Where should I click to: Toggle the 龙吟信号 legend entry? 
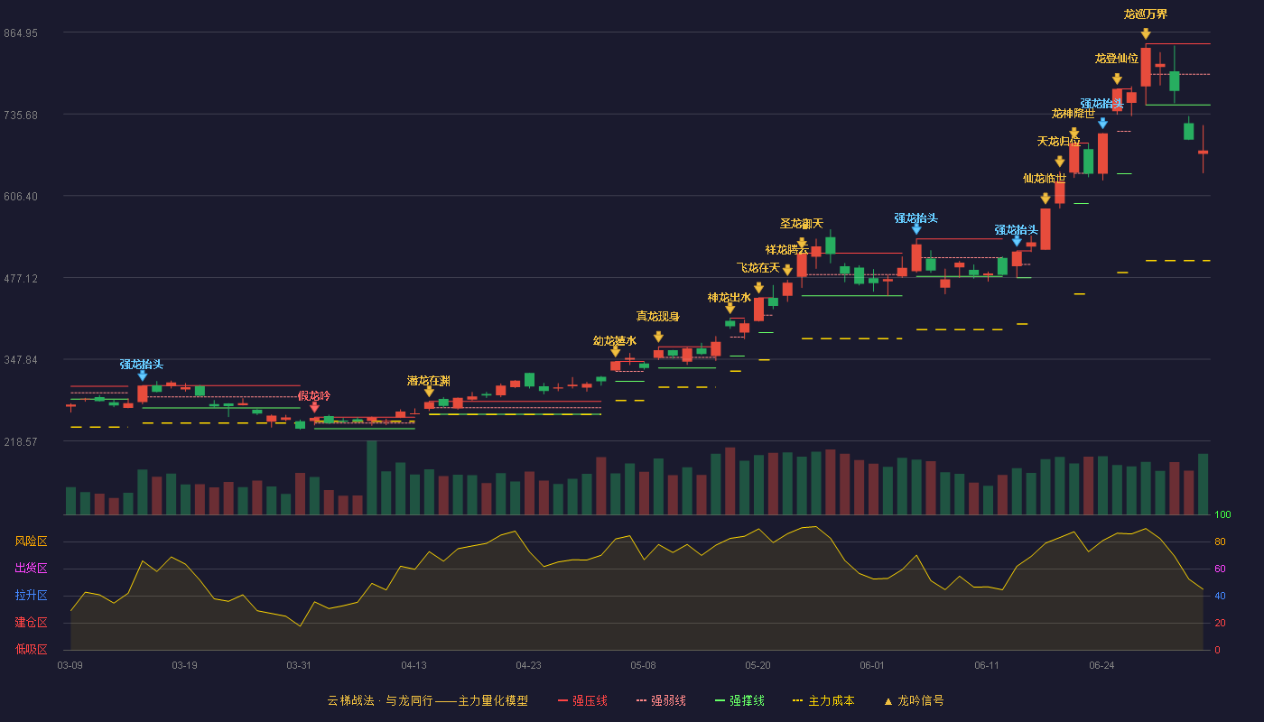pyautogui.click(x=914, y=700)
